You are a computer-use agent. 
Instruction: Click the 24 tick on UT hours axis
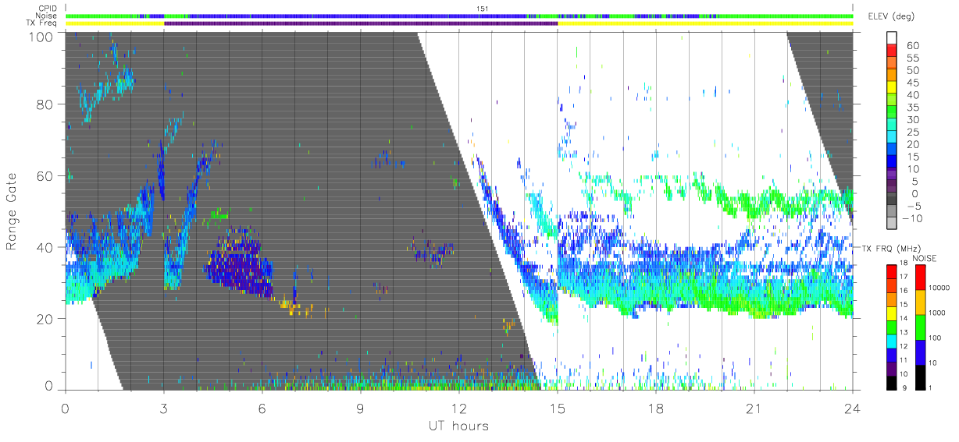pyautogui.click(x=853, y=408)
